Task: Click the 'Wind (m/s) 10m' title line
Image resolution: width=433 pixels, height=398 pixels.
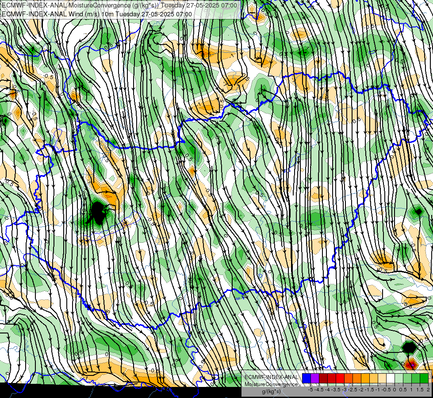Action: pos(97,14)
